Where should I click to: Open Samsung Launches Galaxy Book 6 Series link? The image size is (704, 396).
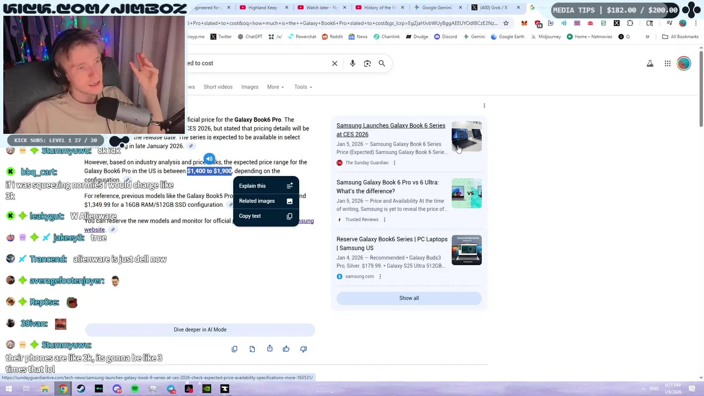click(x=391, y=130)
